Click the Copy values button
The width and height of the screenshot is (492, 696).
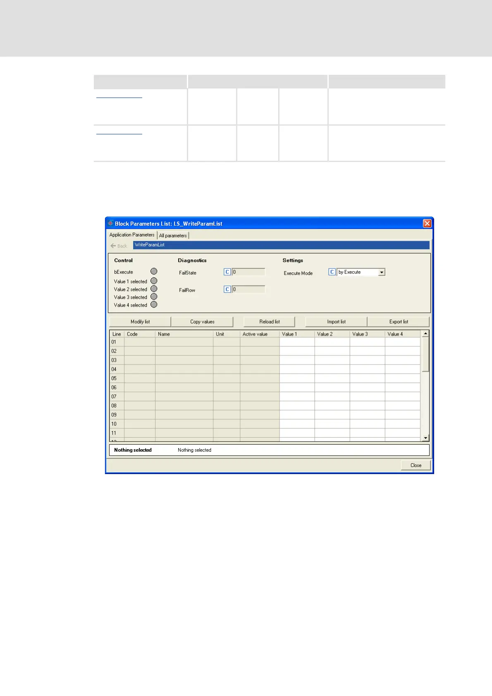202,322
